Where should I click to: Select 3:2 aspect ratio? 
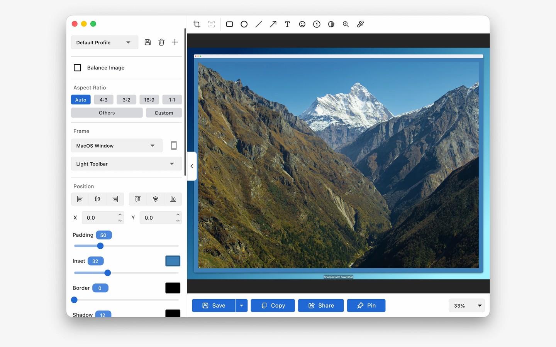click(x=126, y=100)
